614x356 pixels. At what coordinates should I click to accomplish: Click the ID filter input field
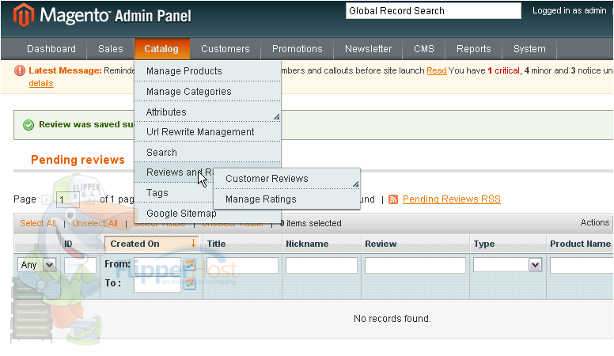tap(80, 265)
